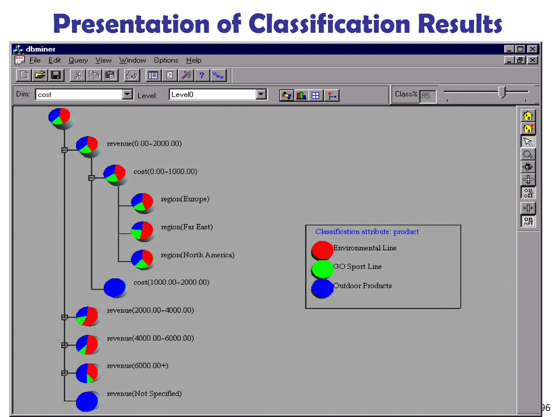
Task: Click the blue grid table view icon
Action: tap(315, 96)
